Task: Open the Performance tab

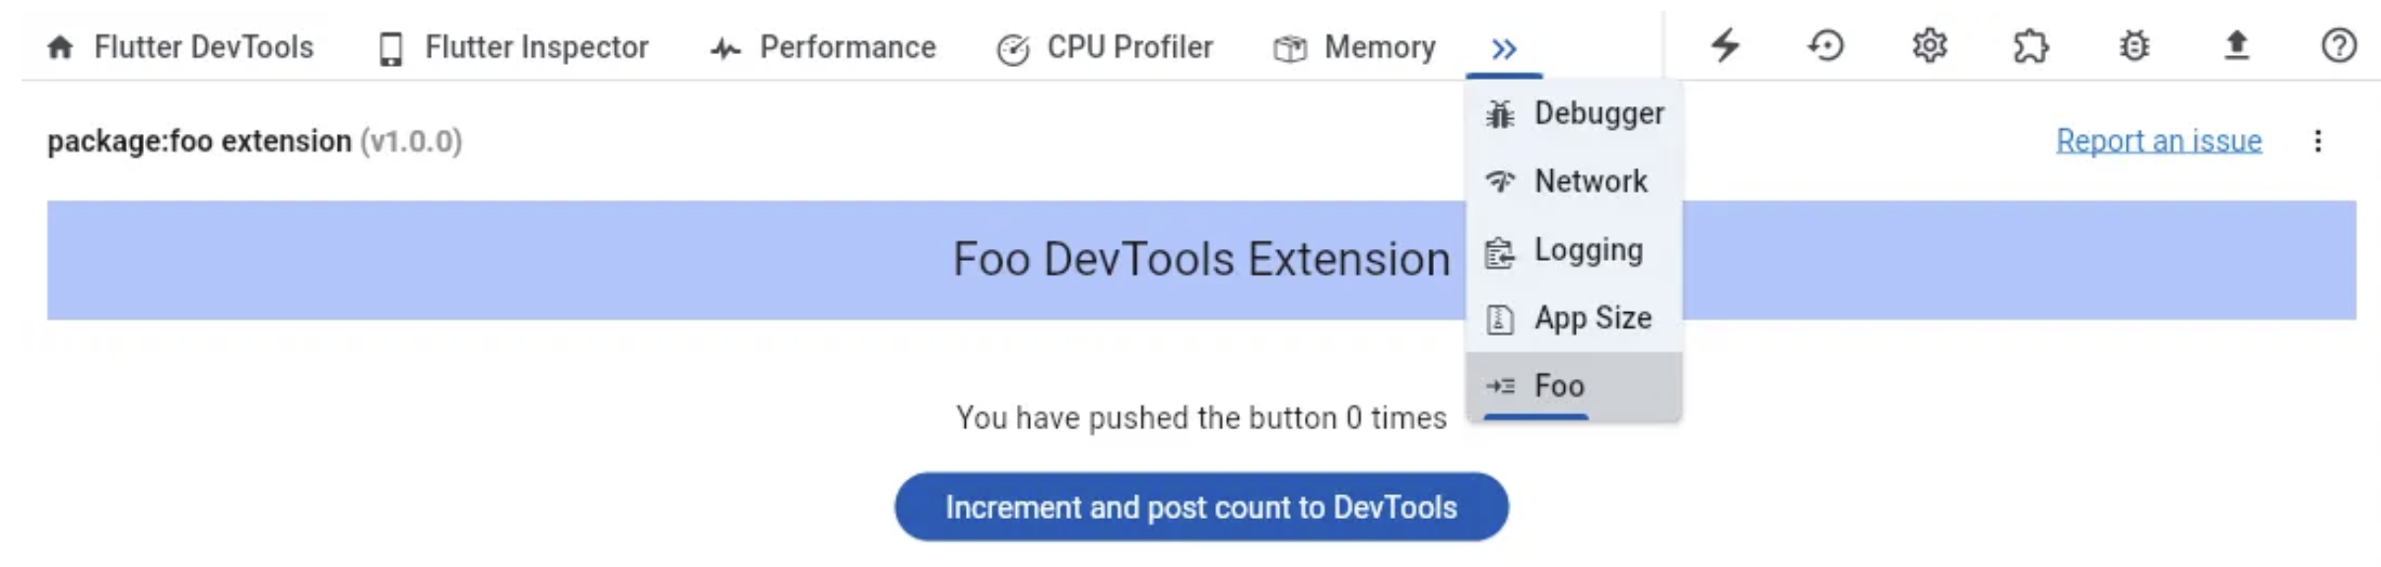Action: coord(825,46)
